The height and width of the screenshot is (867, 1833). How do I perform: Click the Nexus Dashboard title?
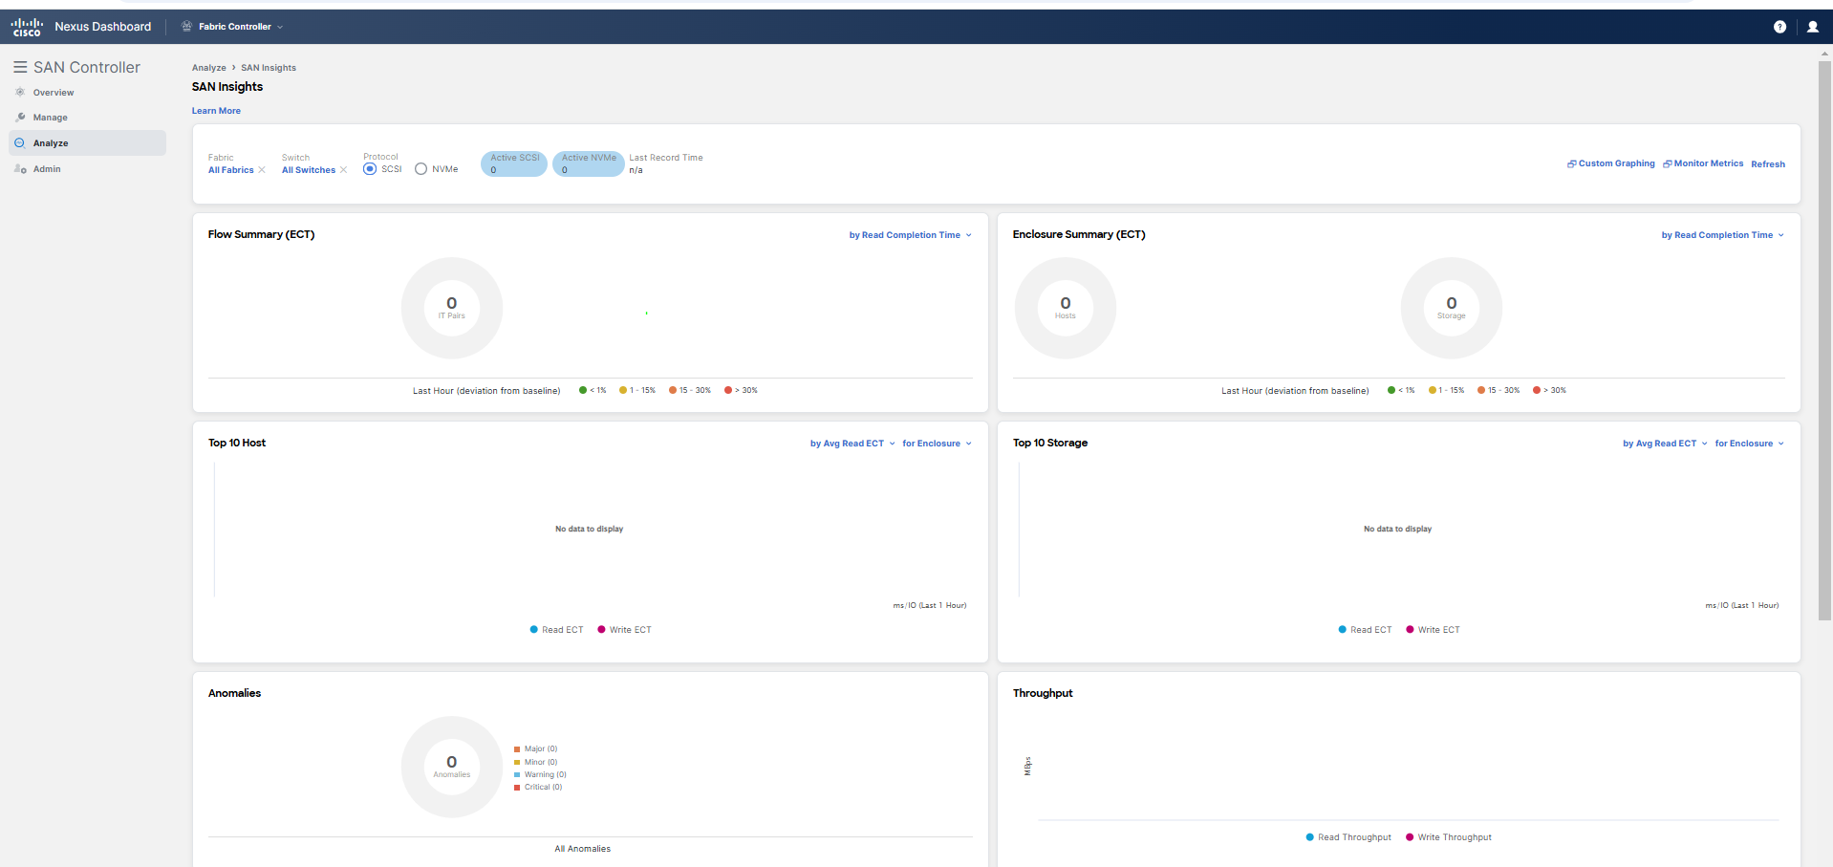(x=102, y=27)
